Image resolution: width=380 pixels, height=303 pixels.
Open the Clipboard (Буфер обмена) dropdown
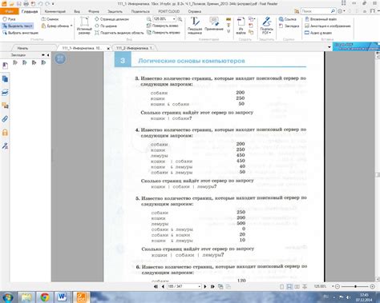click(x=57, y=26)
